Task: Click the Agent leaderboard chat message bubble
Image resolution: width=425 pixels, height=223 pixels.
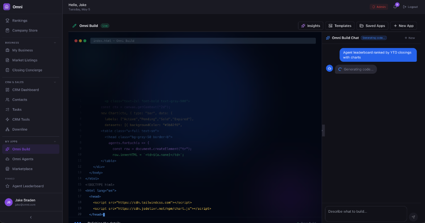Action: point(378,55)
